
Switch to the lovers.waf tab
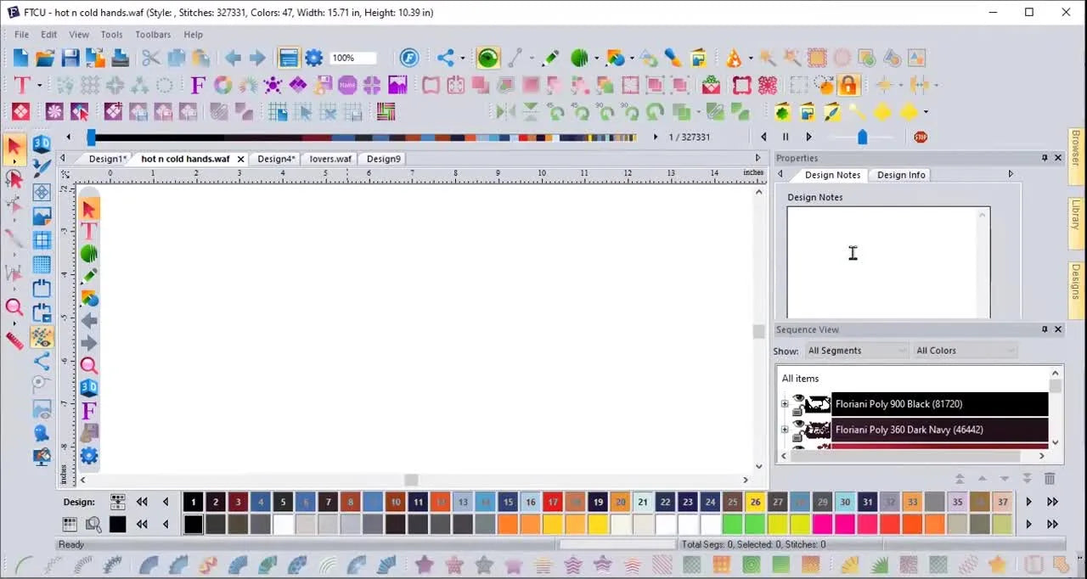(x=330, y=159)
